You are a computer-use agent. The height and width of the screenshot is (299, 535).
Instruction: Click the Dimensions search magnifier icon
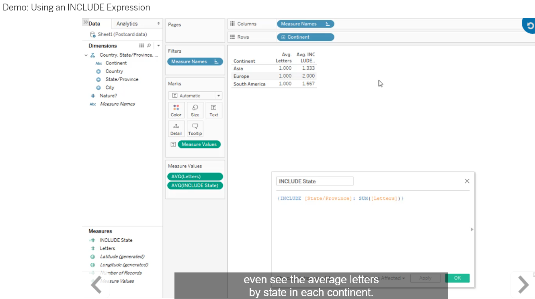[x=149, y=45]
